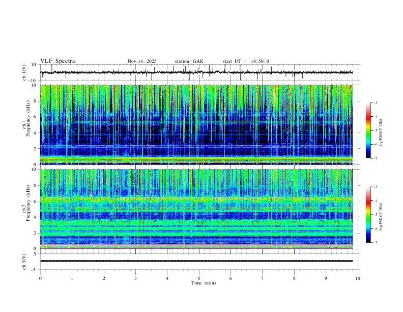Click the '2' kHz tick on ch.2 spectrogram axis

tap(35, 233)
